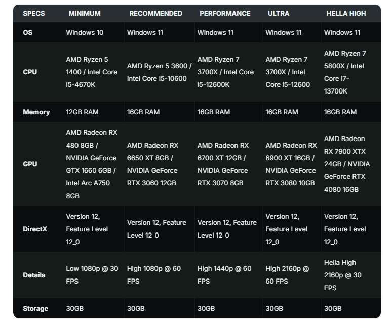The width and height of the screenshot is (392, 326).
Task: Click the DirectX cell in Hella High column
Action: click(345, 229)
